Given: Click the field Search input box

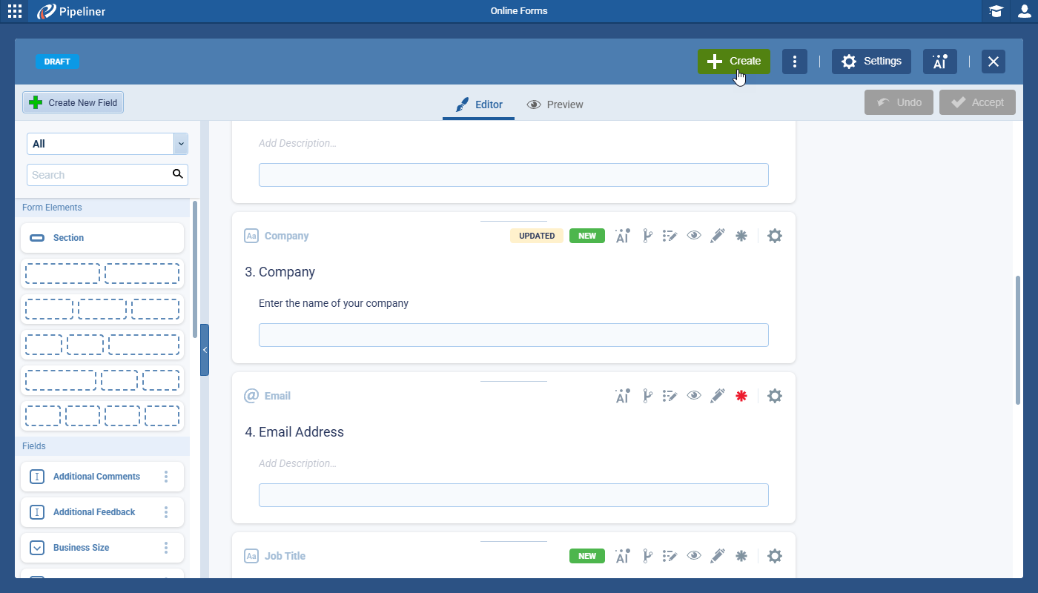Looking at the screenshot, I should click(100, 175).
